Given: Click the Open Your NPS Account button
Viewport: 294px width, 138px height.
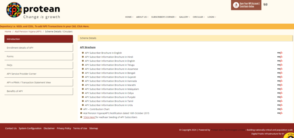Looking at the screenshot, I should click(246, 5).
